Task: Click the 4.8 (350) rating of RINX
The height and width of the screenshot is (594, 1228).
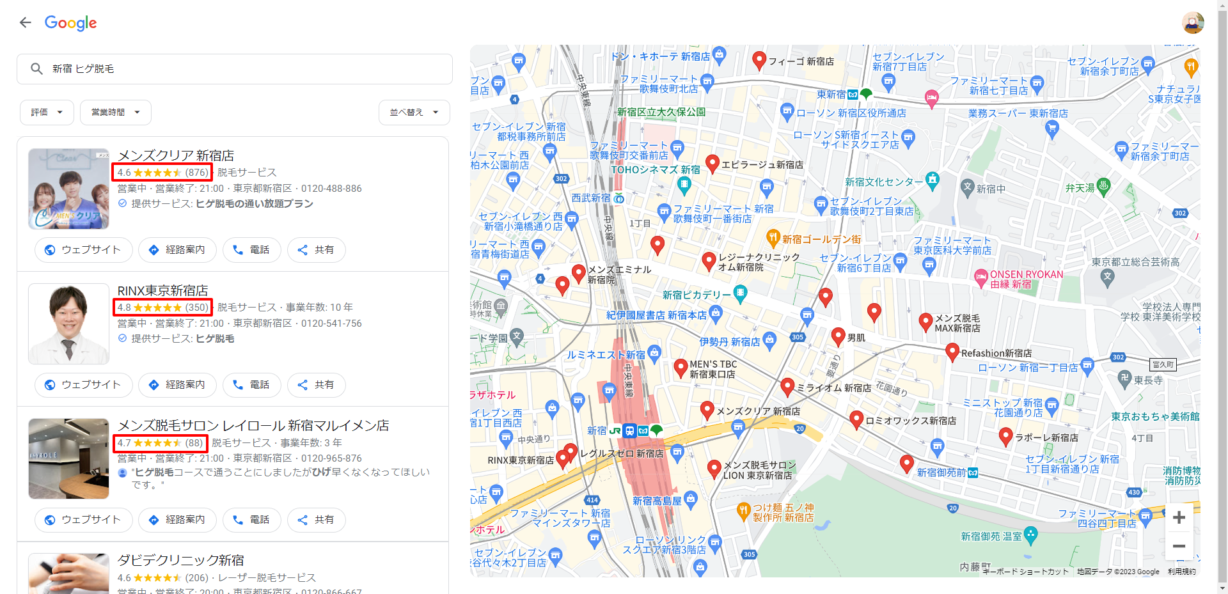Action: (162, 307)
